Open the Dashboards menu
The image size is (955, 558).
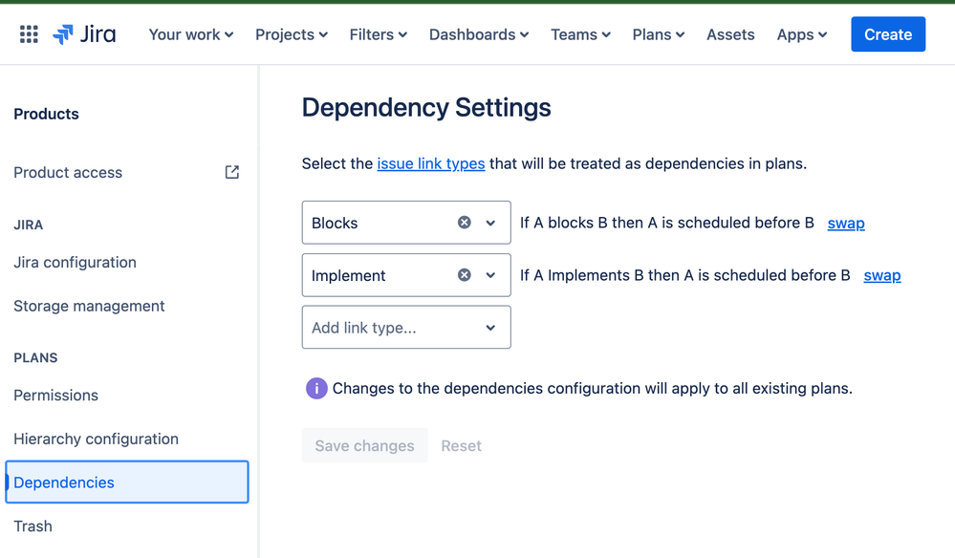pos(479,34)
